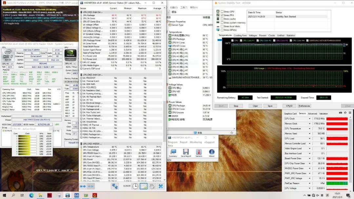
Task: Close sensor status with the blue X icon
Action: (x=161, y=186)
